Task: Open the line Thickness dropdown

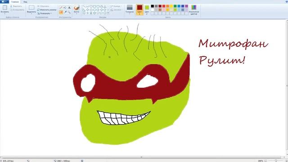Action: point(130,9)
